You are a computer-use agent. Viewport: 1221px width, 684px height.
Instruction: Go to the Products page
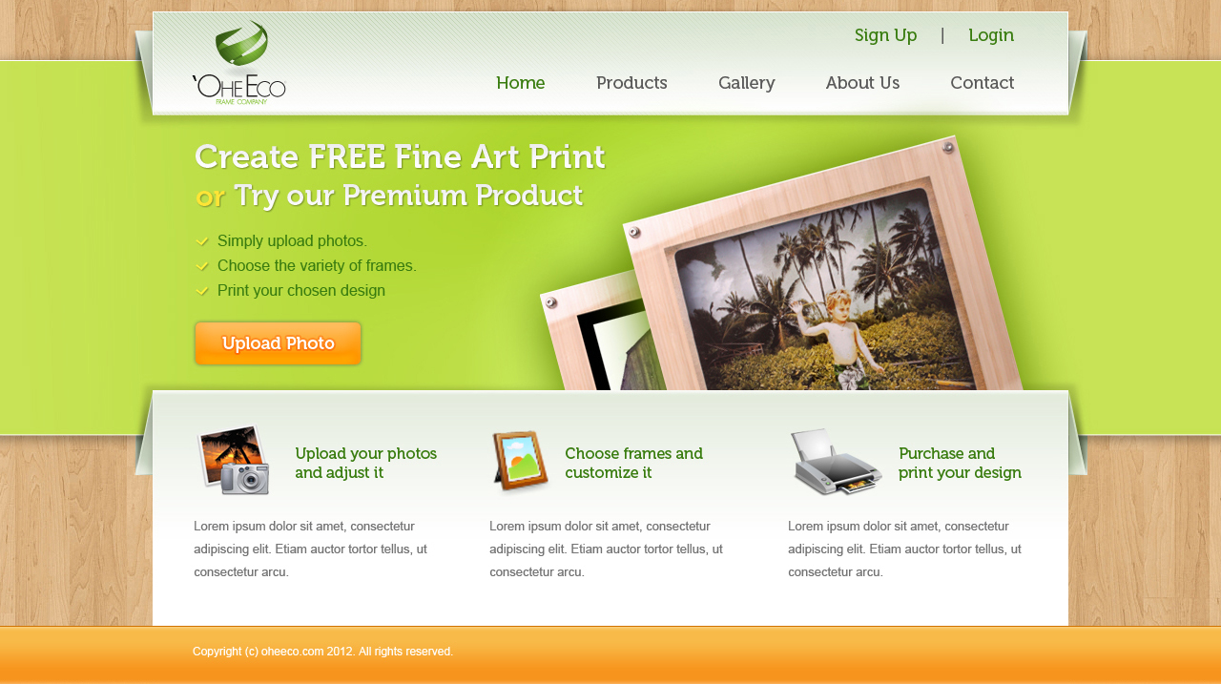[x=631, y=83]
